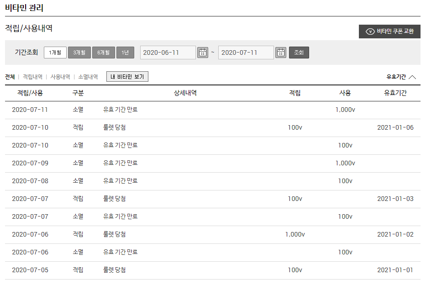426x285 pixels.
Task: Click the end date field 2020-07-11
Action: pos(246,53)
